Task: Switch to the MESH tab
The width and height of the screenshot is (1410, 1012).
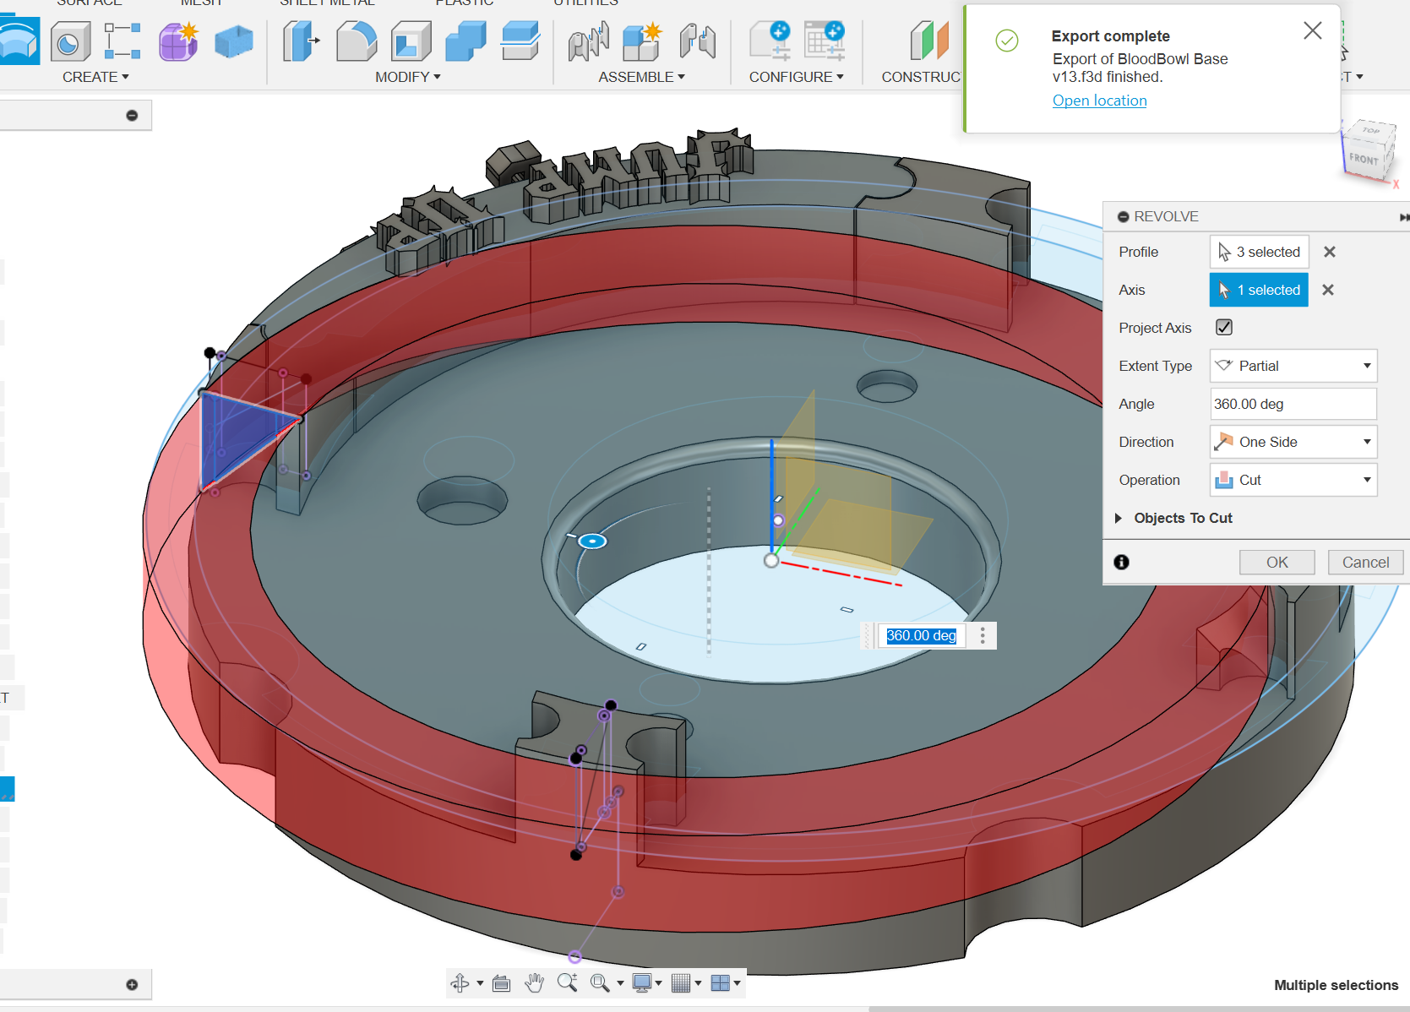Action: pos(201,3)
